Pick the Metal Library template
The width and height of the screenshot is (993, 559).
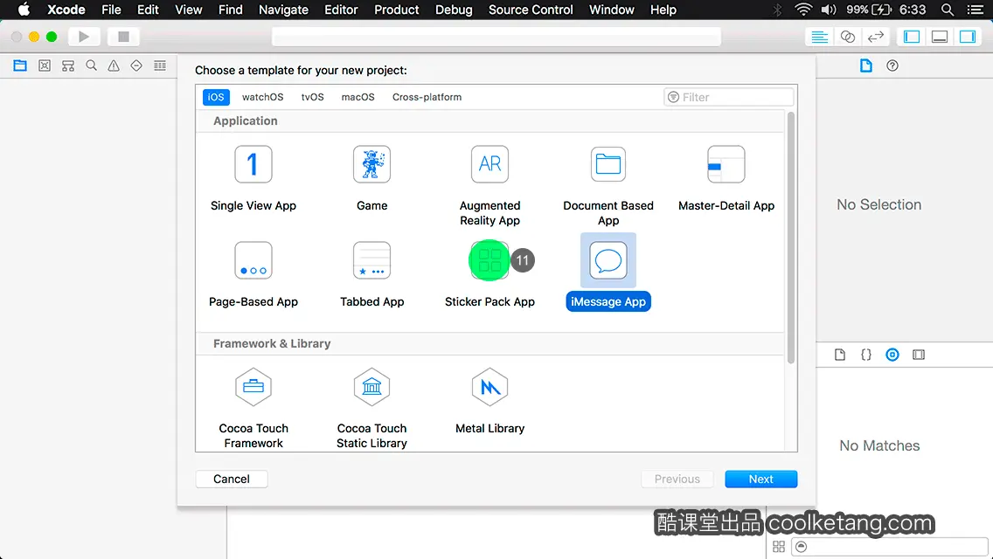(490, 402)
